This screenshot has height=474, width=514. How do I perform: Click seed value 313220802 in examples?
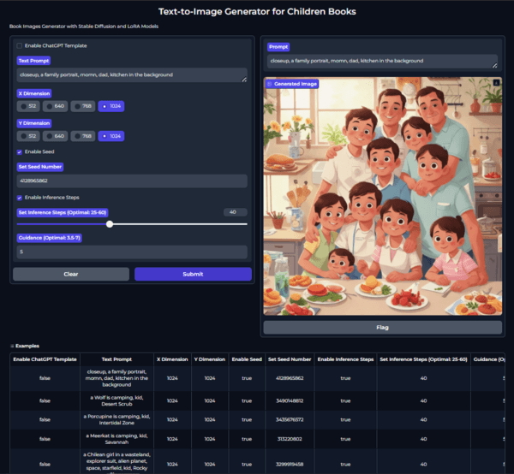[290, 439]
